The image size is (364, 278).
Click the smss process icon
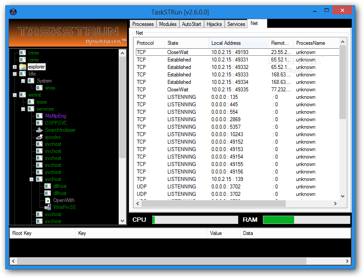39,88
